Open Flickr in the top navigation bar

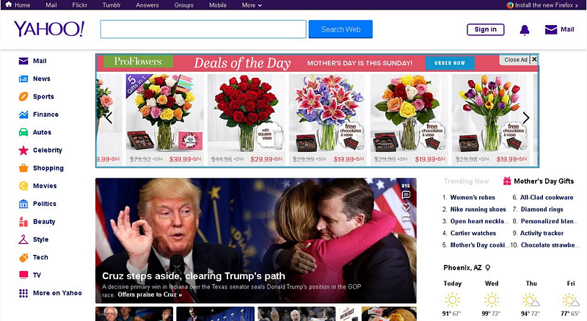[x=79, y=5]
